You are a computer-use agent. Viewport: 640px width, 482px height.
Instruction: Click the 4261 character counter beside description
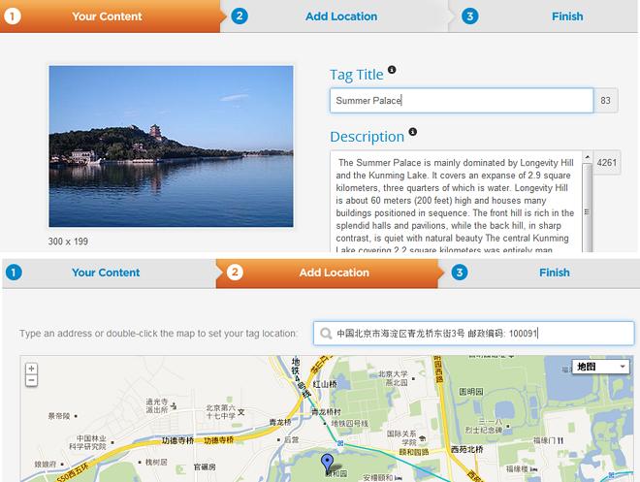click(606, 162)
